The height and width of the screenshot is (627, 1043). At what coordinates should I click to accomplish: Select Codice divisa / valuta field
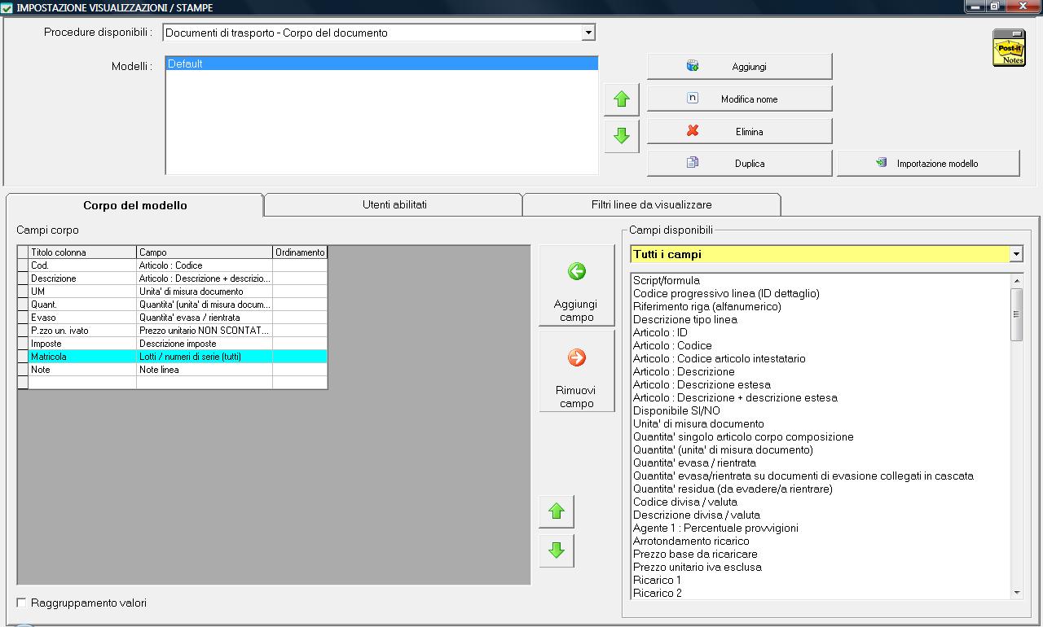tap(685, 502)
